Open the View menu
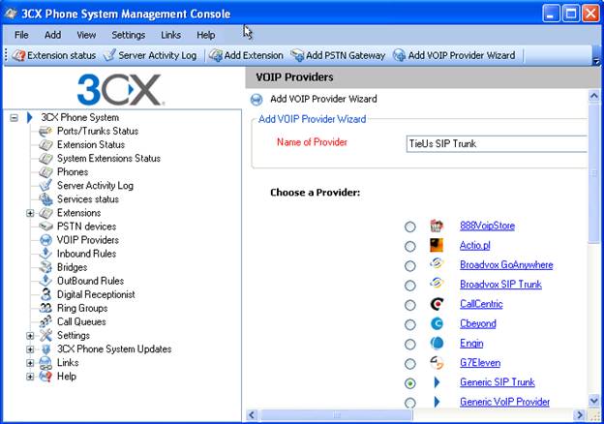This screenshot has height=424, width=604. [86, 35]
